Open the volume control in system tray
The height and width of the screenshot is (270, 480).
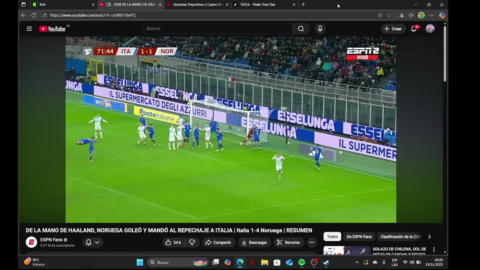click(x=412, y=262)
